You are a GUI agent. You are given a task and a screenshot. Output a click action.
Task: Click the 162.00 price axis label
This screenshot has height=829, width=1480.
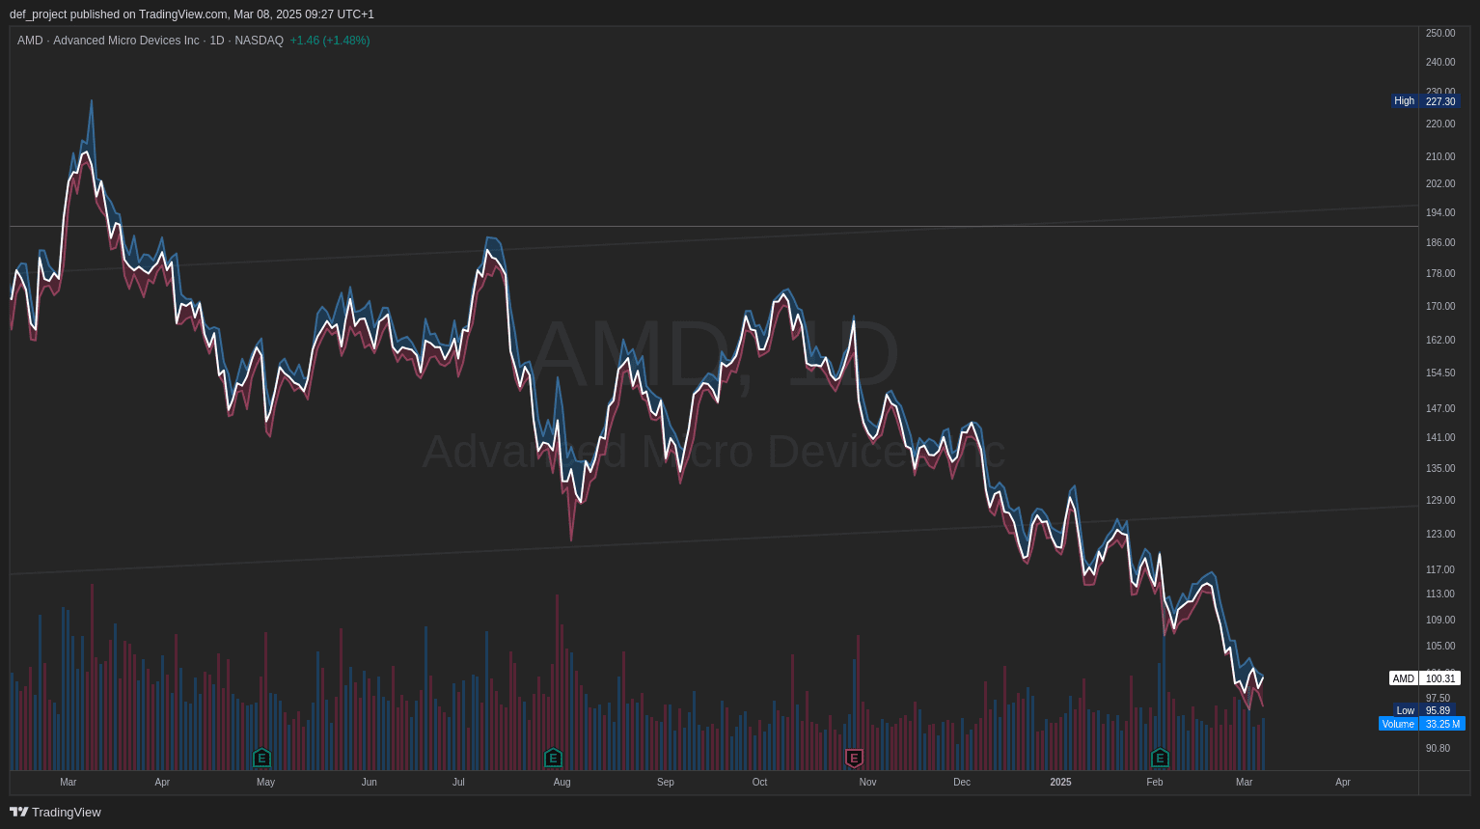[1440, 340]
